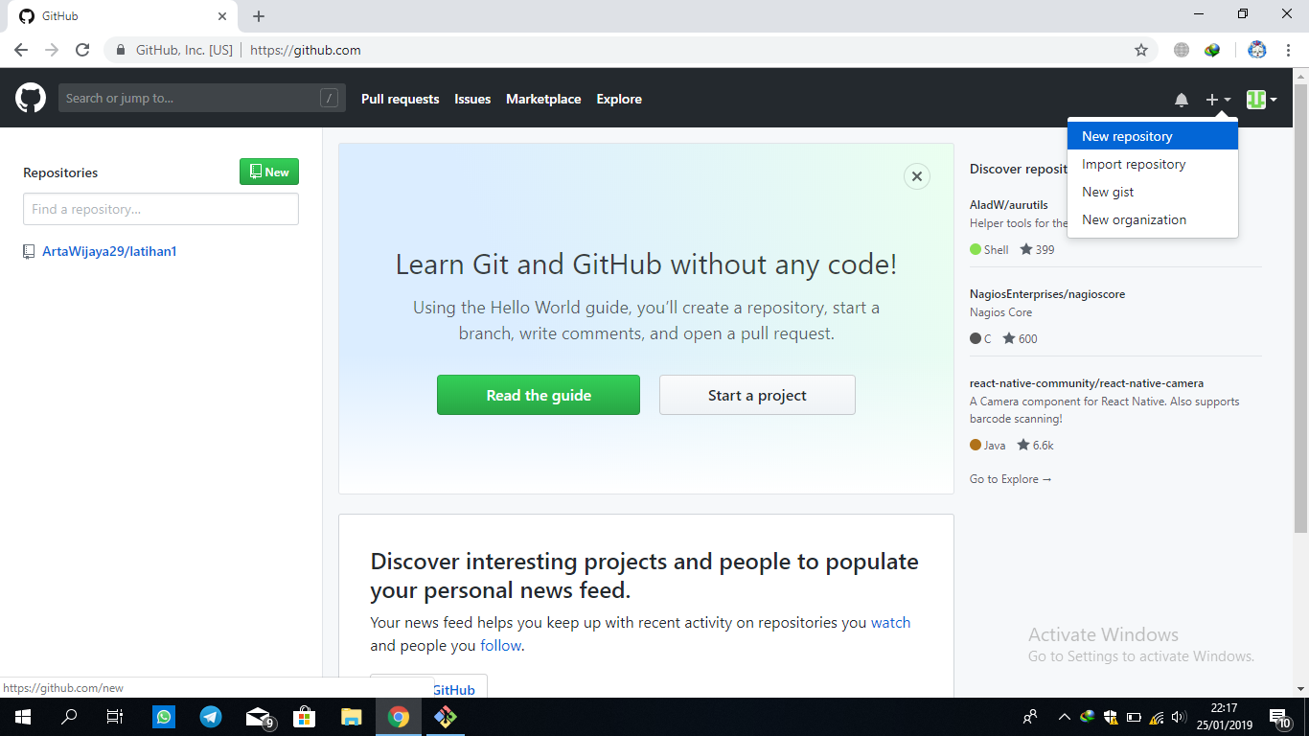The height and width of the screenshot is (736, 1309).
Task: Go back with the browser back arrow
Action: click(21, 50)
